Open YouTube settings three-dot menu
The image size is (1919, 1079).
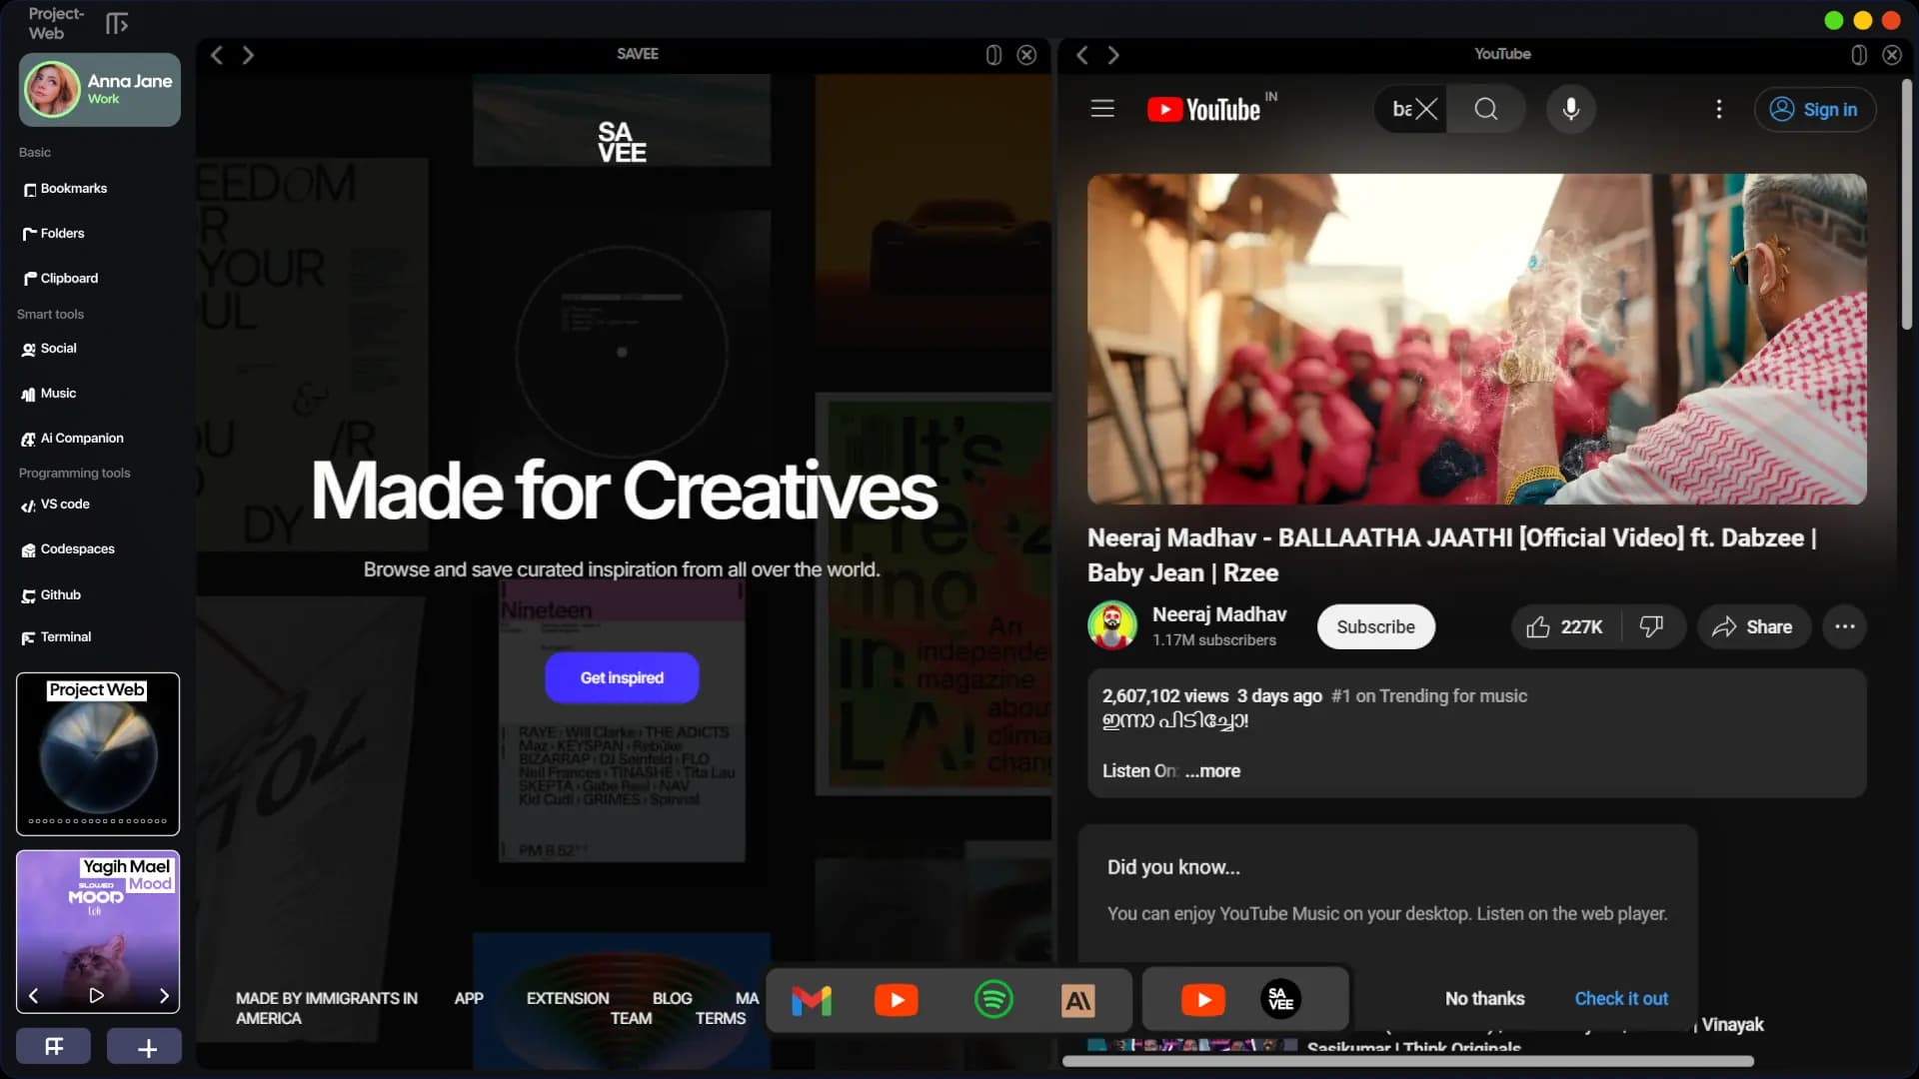1719,109
